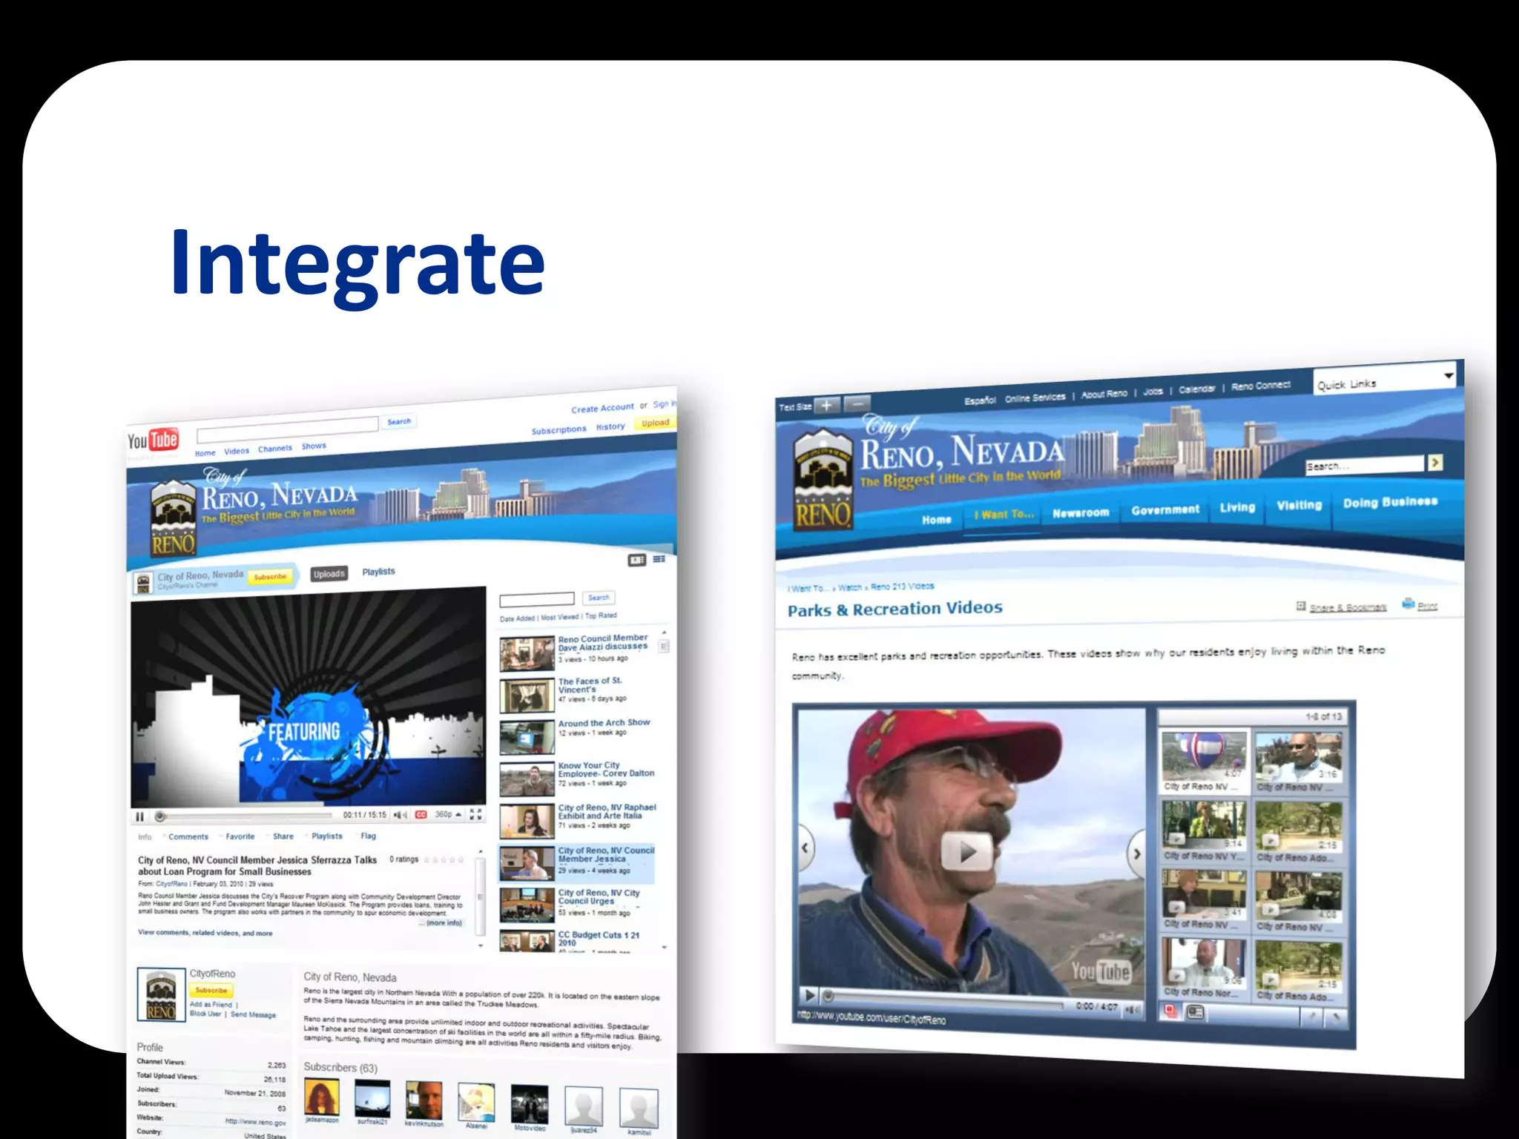Open subscriber kevinknutson avatar

424,1100
